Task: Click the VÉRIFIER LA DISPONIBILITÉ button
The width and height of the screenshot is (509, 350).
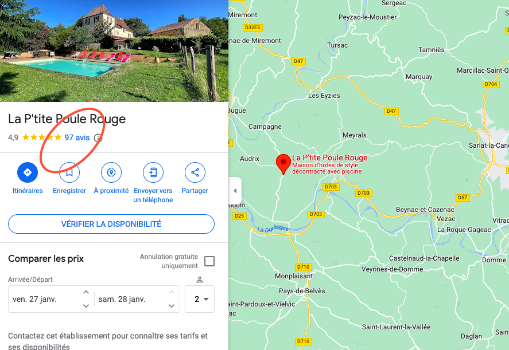Action: tap(111, 224)
